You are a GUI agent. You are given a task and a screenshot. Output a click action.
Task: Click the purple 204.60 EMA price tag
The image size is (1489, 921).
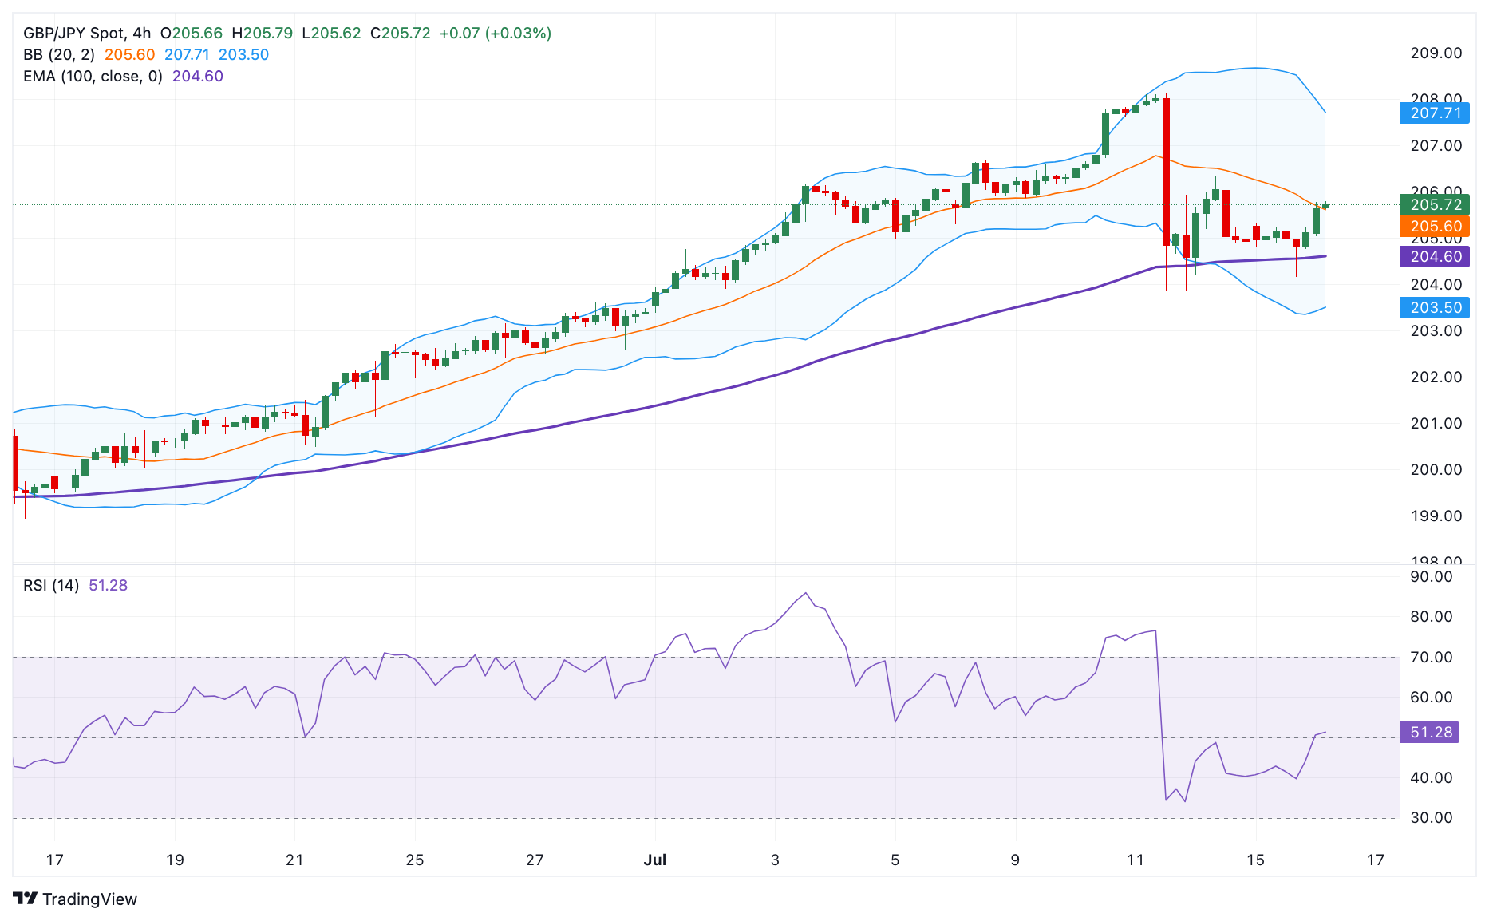pyautogui.click(x=1434, y=257)
